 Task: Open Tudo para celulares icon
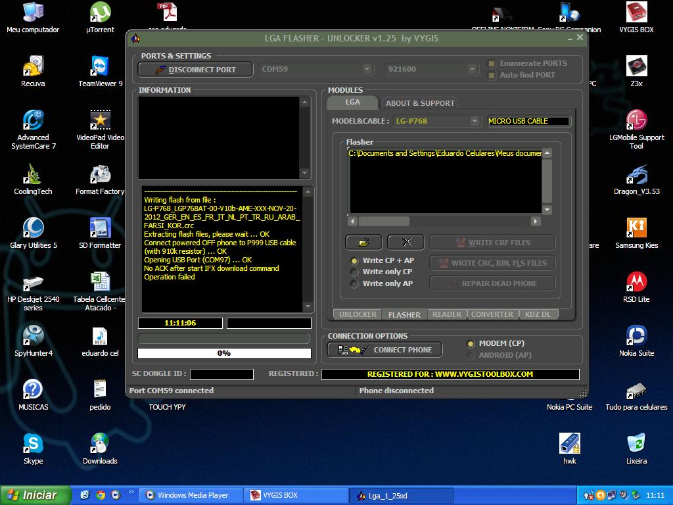(x=636, y=395)
